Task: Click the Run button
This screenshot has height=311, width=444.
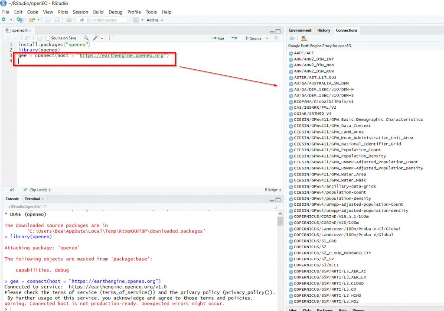Action: [x=218, y=38]
